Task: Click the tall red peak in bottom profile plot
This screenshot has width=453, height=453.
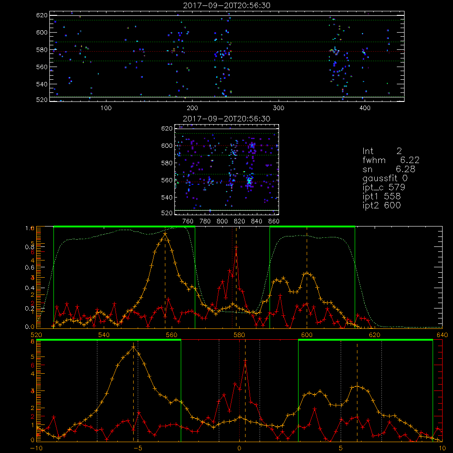Action: tap(245, 360)
